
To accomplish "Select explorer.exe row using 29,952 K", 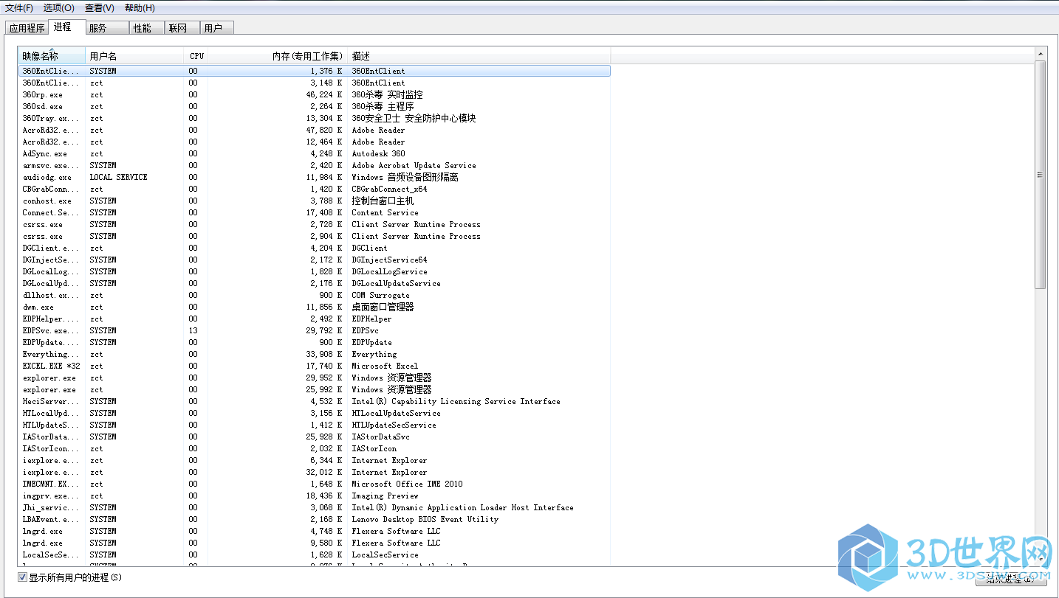I will click(315, 378).
